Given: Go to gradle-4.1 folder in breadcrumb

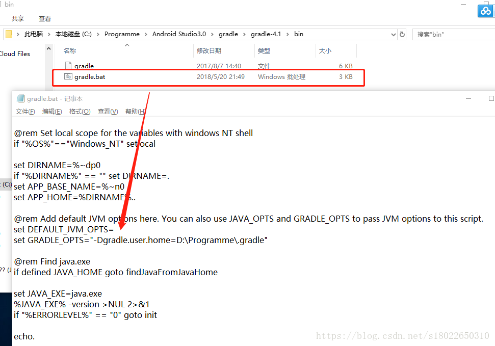Looking at the screenshot, I should coord(266,34).
